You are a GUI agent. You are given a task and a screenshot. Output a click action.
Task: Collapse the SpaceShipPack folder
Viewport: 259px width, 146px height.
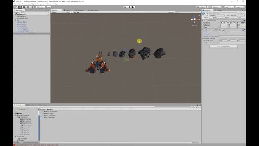coord(19,123)
